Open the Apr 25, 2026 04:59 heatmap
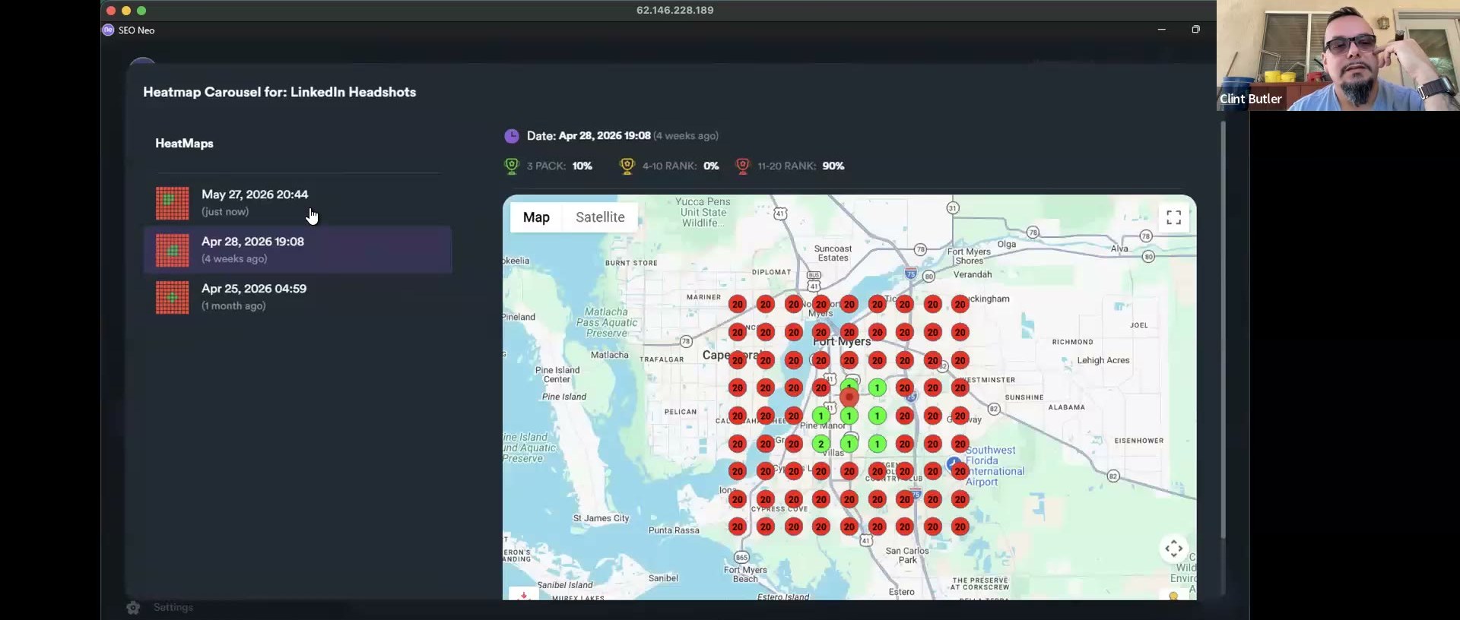Image resolution: width=1460 pixels, height=620 pixels. [297, 297]
